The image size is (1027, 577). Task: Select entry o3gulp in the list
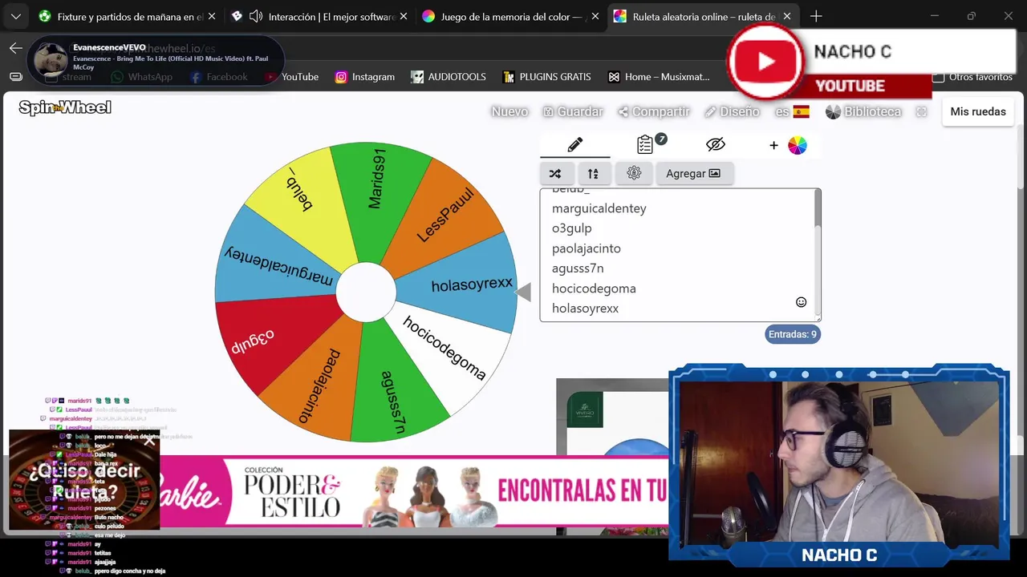click(x=571, y=228)
